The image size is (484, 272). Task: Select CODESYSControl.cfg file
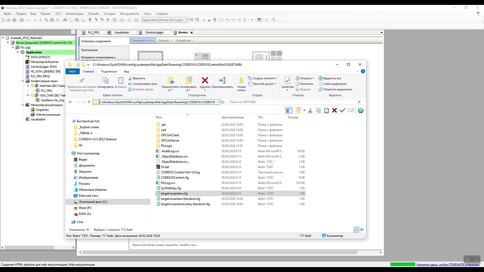pos(175,178)
